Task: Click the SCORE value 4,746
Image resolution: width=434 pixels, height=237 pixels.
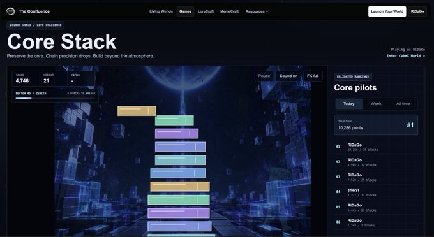Action: point(22,81)
